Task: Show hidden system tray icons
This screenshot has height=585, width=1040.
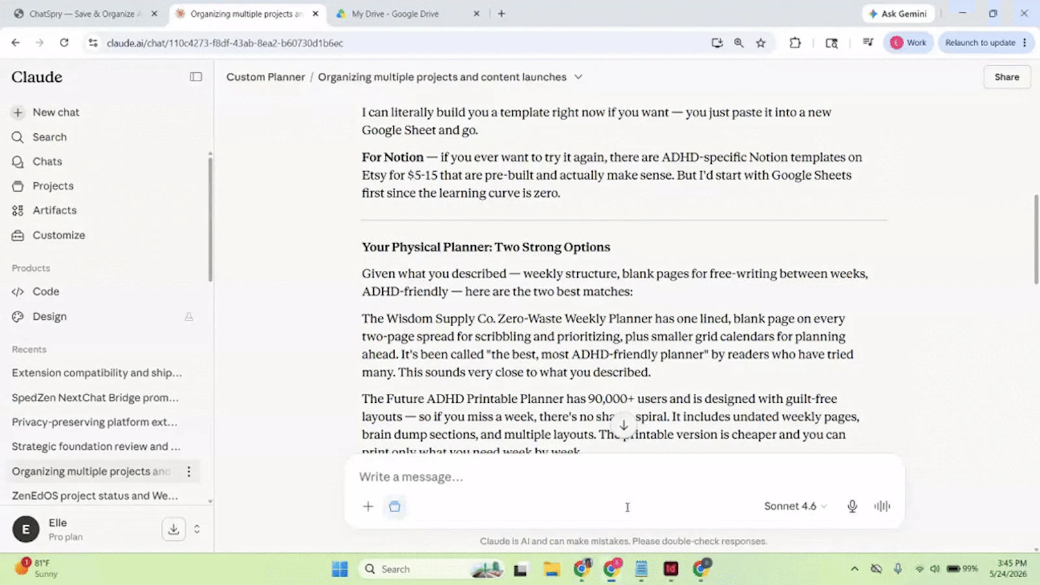Action: [854, 569]
